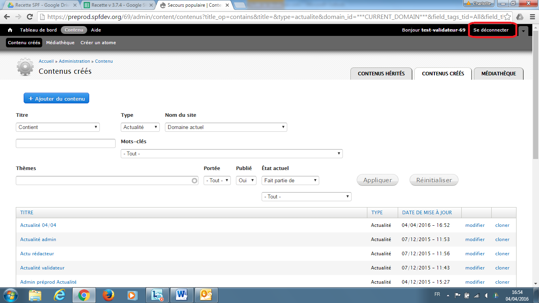Open the Aide menu item
The width and height of the screenshot is (539, 303).
coord(96,30)
